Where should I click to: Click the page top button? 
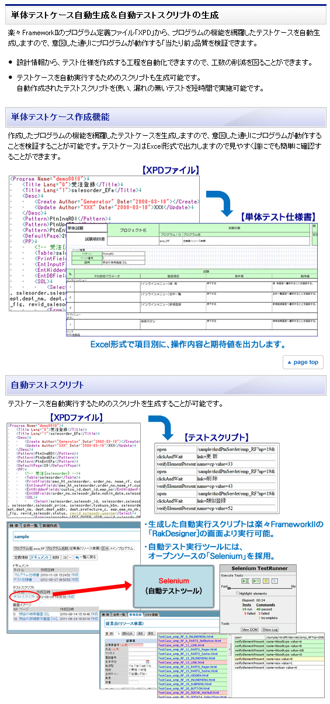pos(303,362)
